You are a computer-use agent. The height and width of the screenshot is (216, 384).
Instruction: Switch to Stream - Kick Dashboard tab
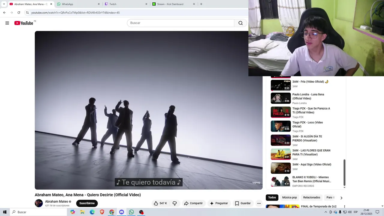click(174, 4)
